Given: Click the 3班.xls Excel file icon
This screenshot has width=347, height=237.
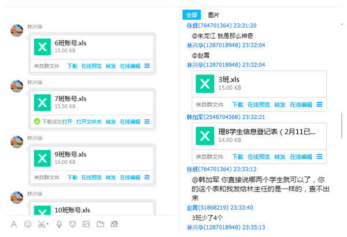Looking at the screenshot, I should coord(205,84).
